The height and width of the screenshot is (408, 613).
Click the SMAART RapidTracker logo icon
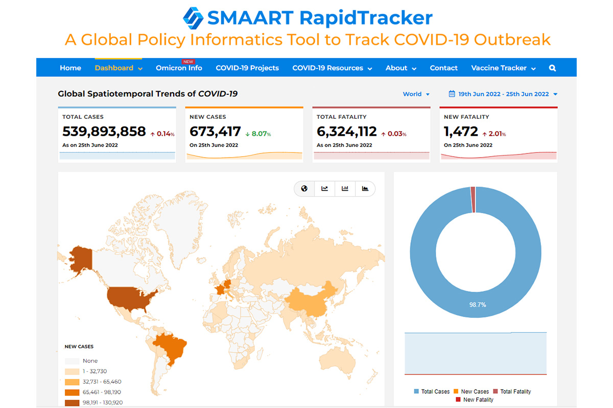(194, 18)
